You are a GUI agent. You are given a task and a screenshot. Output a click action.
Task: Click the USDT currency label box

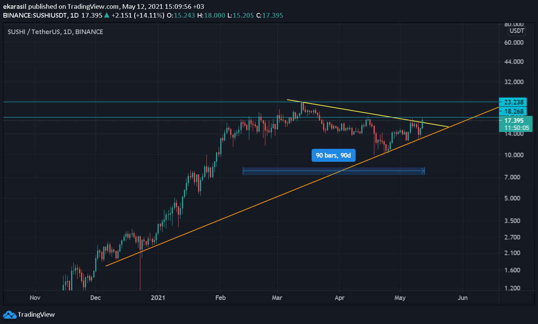[x=517, y=31]
